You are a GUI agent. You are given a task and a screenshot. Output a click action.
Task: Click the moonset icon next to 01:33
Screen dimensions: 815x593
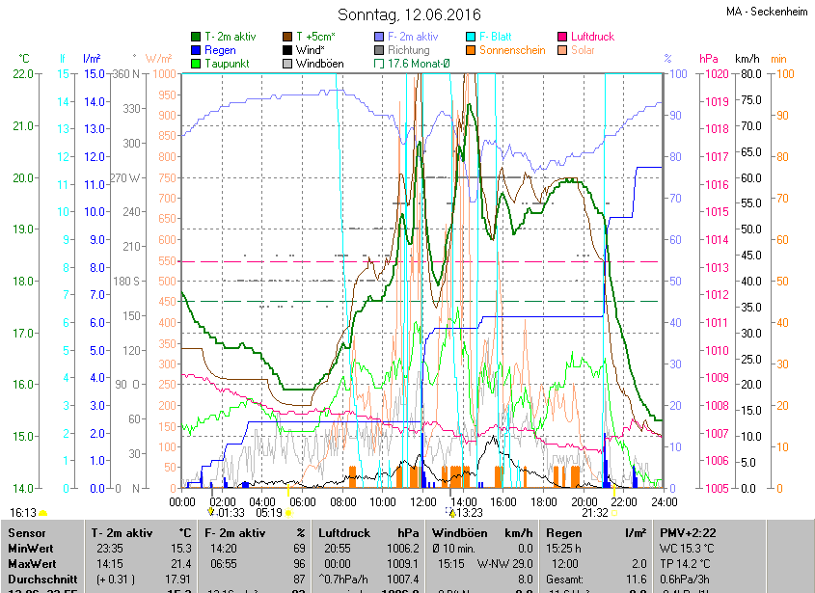point(211,512)
